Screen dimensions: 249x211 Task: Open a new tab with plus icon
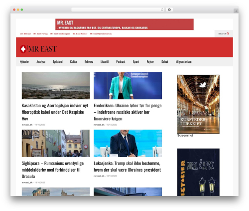(x=236, y=11)
